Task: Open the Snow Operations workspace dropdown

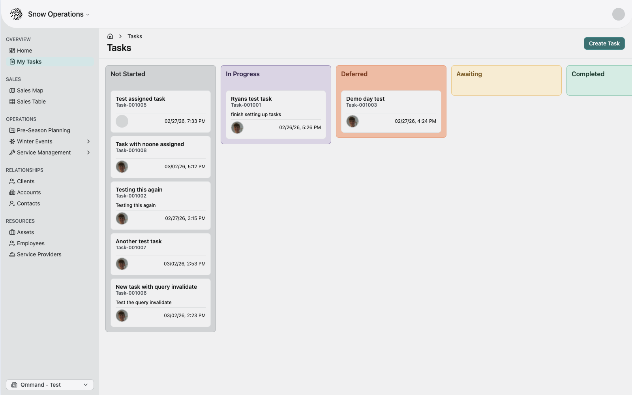Action: click(58, 14)
